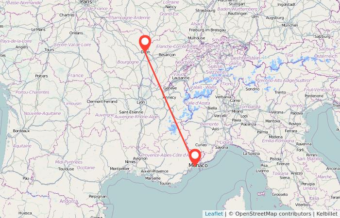
Task: Click the München city label
Action: click(x=289, y=25)
